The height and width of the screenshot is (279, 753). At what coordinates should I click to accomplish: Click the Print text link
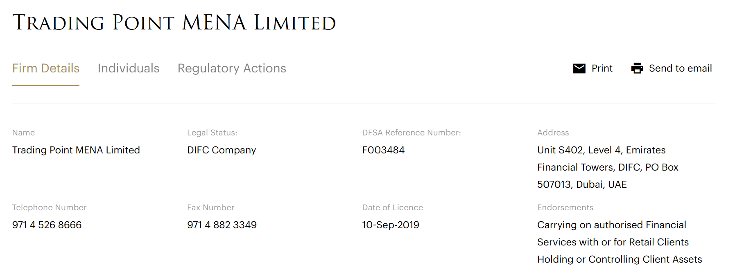click(602, 68)
